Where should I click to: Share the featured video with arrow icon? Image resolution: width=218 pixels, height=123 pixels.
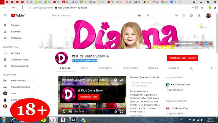pos(122,80)
